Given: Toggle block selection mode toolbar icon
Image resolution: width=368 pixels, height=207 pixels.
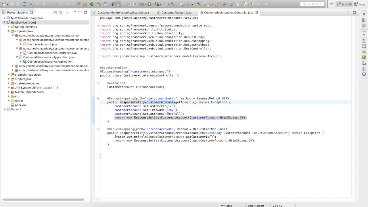Looking at the screenshot, I should (129, 4).
